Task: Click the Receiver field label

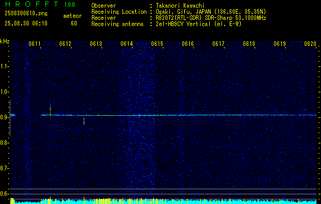Action: pos(104,18)
